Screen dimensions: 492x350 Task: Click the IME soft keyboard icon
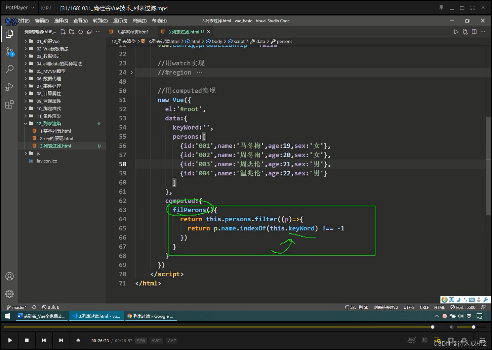coord(471,300)
